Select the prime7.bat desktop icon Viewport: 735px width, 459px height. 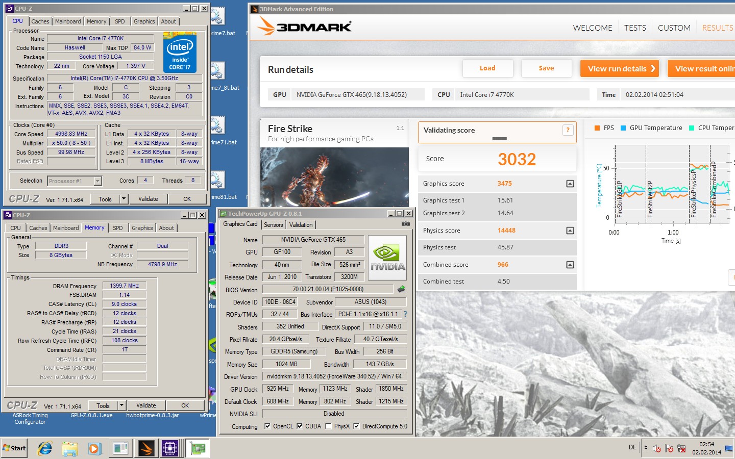click(x=218, y=22)
